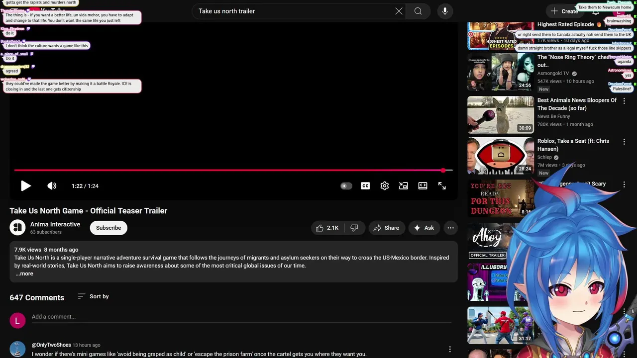Switch to miniplayer mode

[404, 186]
